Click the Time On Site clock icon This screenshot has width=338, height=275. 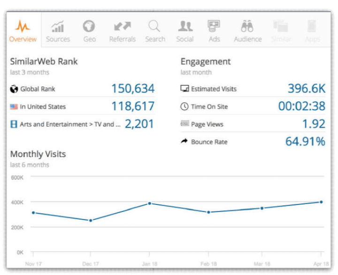click(184, 106)
